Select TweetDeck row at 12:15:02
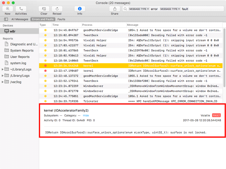Viewport: 226px width, 169px height. [131, 35]
